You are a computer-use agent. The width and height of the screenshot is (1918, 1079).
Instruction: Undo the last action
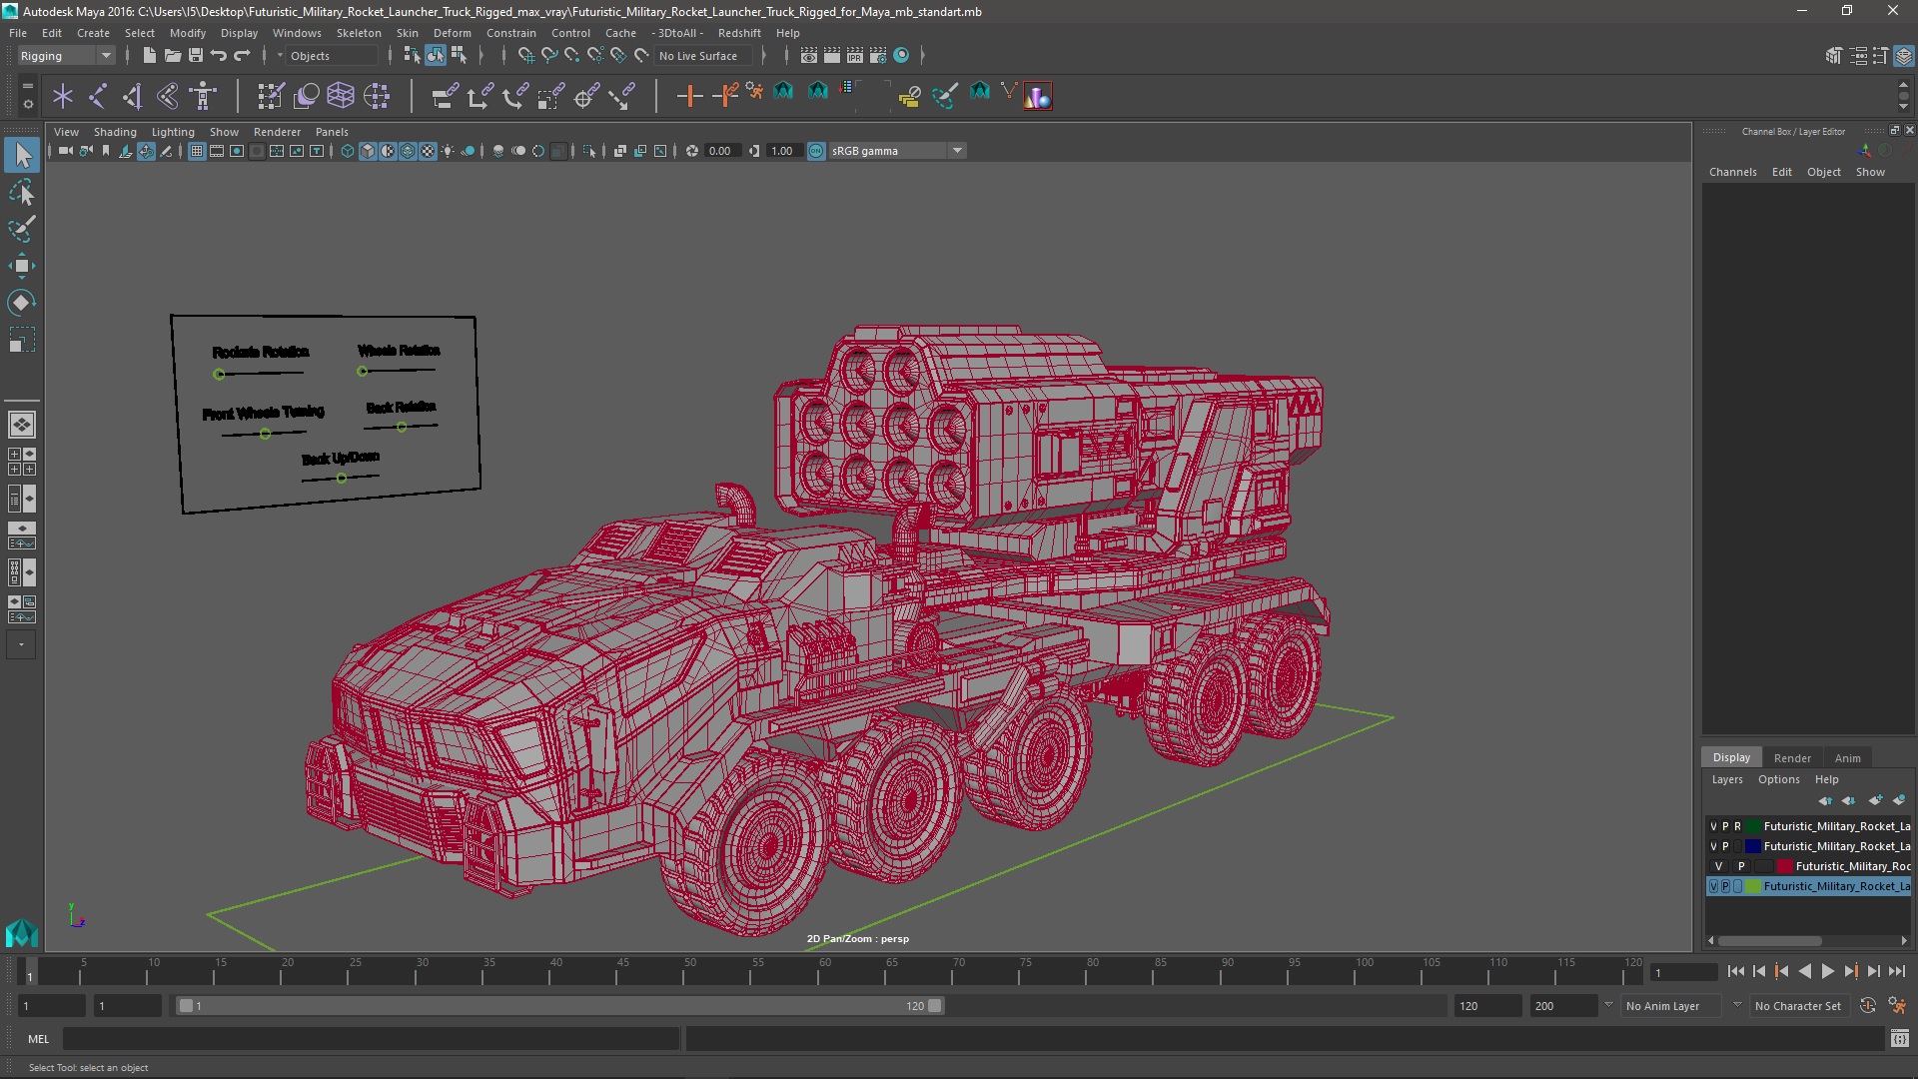coord(219,56)
